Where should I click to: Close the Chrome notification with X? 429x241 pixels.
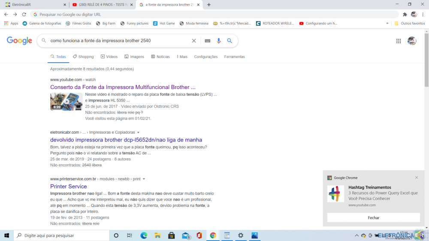pyautogui.click(x=416, y=178)
